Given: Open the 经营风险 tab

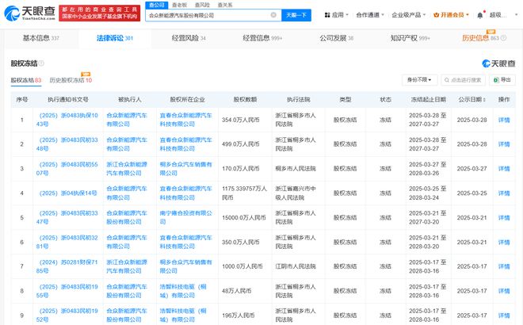Looking at the screenshot, I should tap(189, 38).
